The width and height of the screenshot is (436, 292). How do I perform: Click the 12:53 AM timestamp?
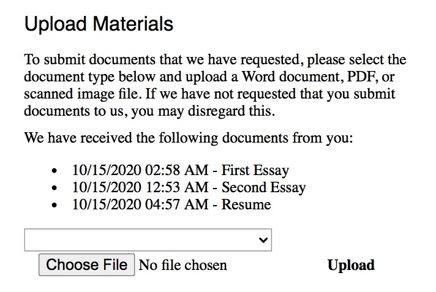point(176,187)
